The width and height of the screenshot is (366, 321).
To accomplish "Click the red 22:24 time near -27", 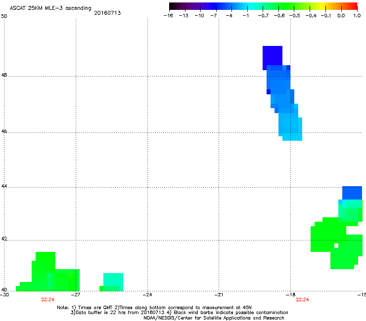I will [x=48, y=300].
